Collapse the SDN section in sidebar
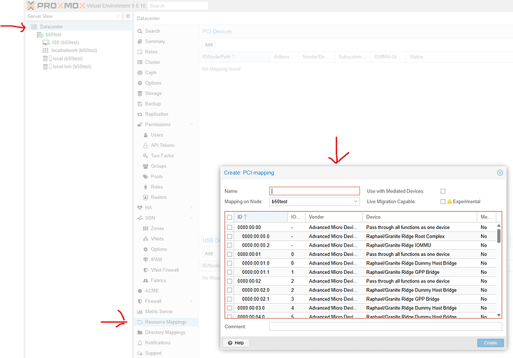This screenshot has height=358, width=513. point(191,218)
